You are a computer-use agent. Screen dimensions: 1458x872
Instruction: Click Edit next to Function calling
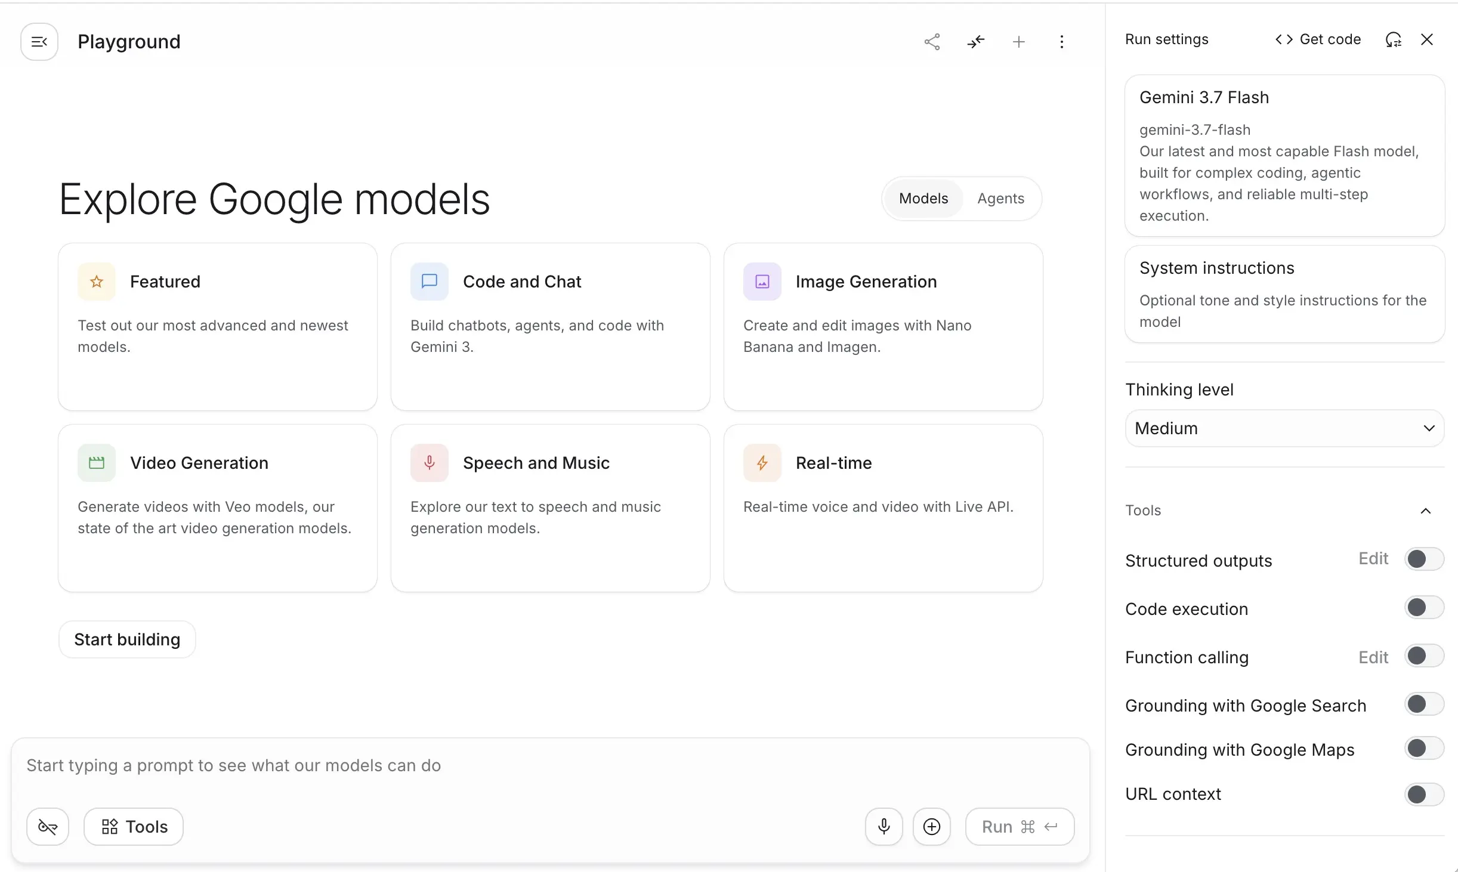1373,657
